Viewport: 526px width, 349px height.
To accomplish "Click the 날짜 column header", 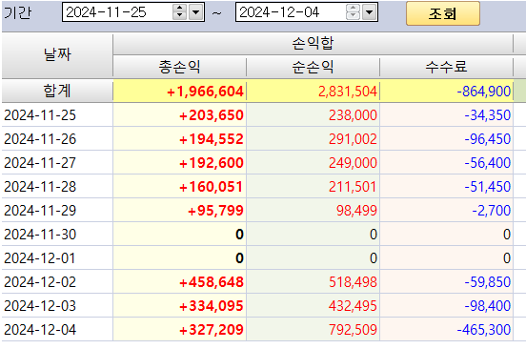I will pos(57,55).
